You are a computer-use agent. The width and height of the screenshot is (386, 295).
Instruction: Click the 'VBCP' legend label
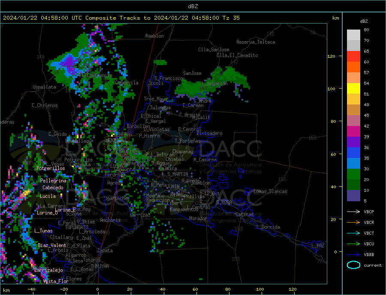[369, 212]
